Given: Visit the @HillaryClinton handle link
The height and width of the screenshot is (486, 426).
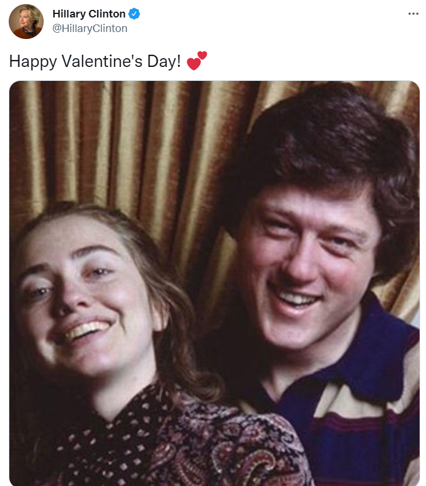Looking at the screenshot, I should coord(90,29).
